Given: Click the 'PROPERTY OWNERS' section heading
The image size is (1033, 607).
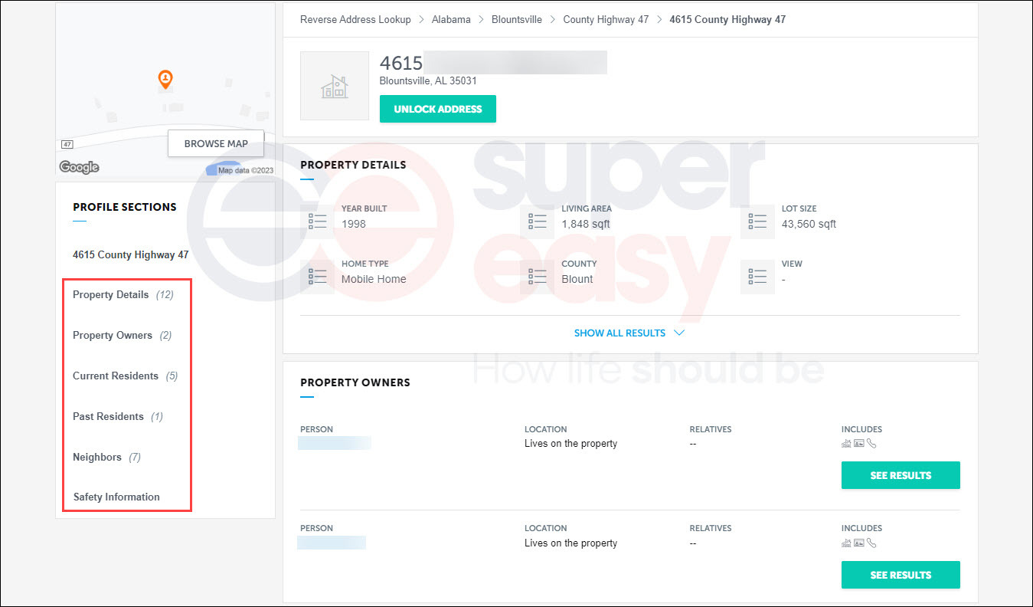Looking at the screenshot, I should tap(355, 382).
